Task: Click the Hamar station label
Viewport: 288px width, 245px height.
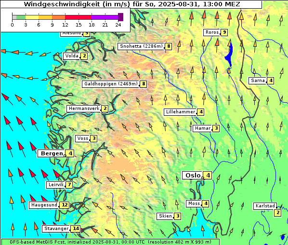Action: pyautogui.click(x=203, y=128)
